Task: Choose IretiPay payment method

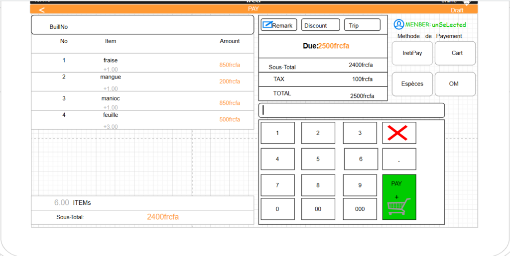Action: point(412,53)
